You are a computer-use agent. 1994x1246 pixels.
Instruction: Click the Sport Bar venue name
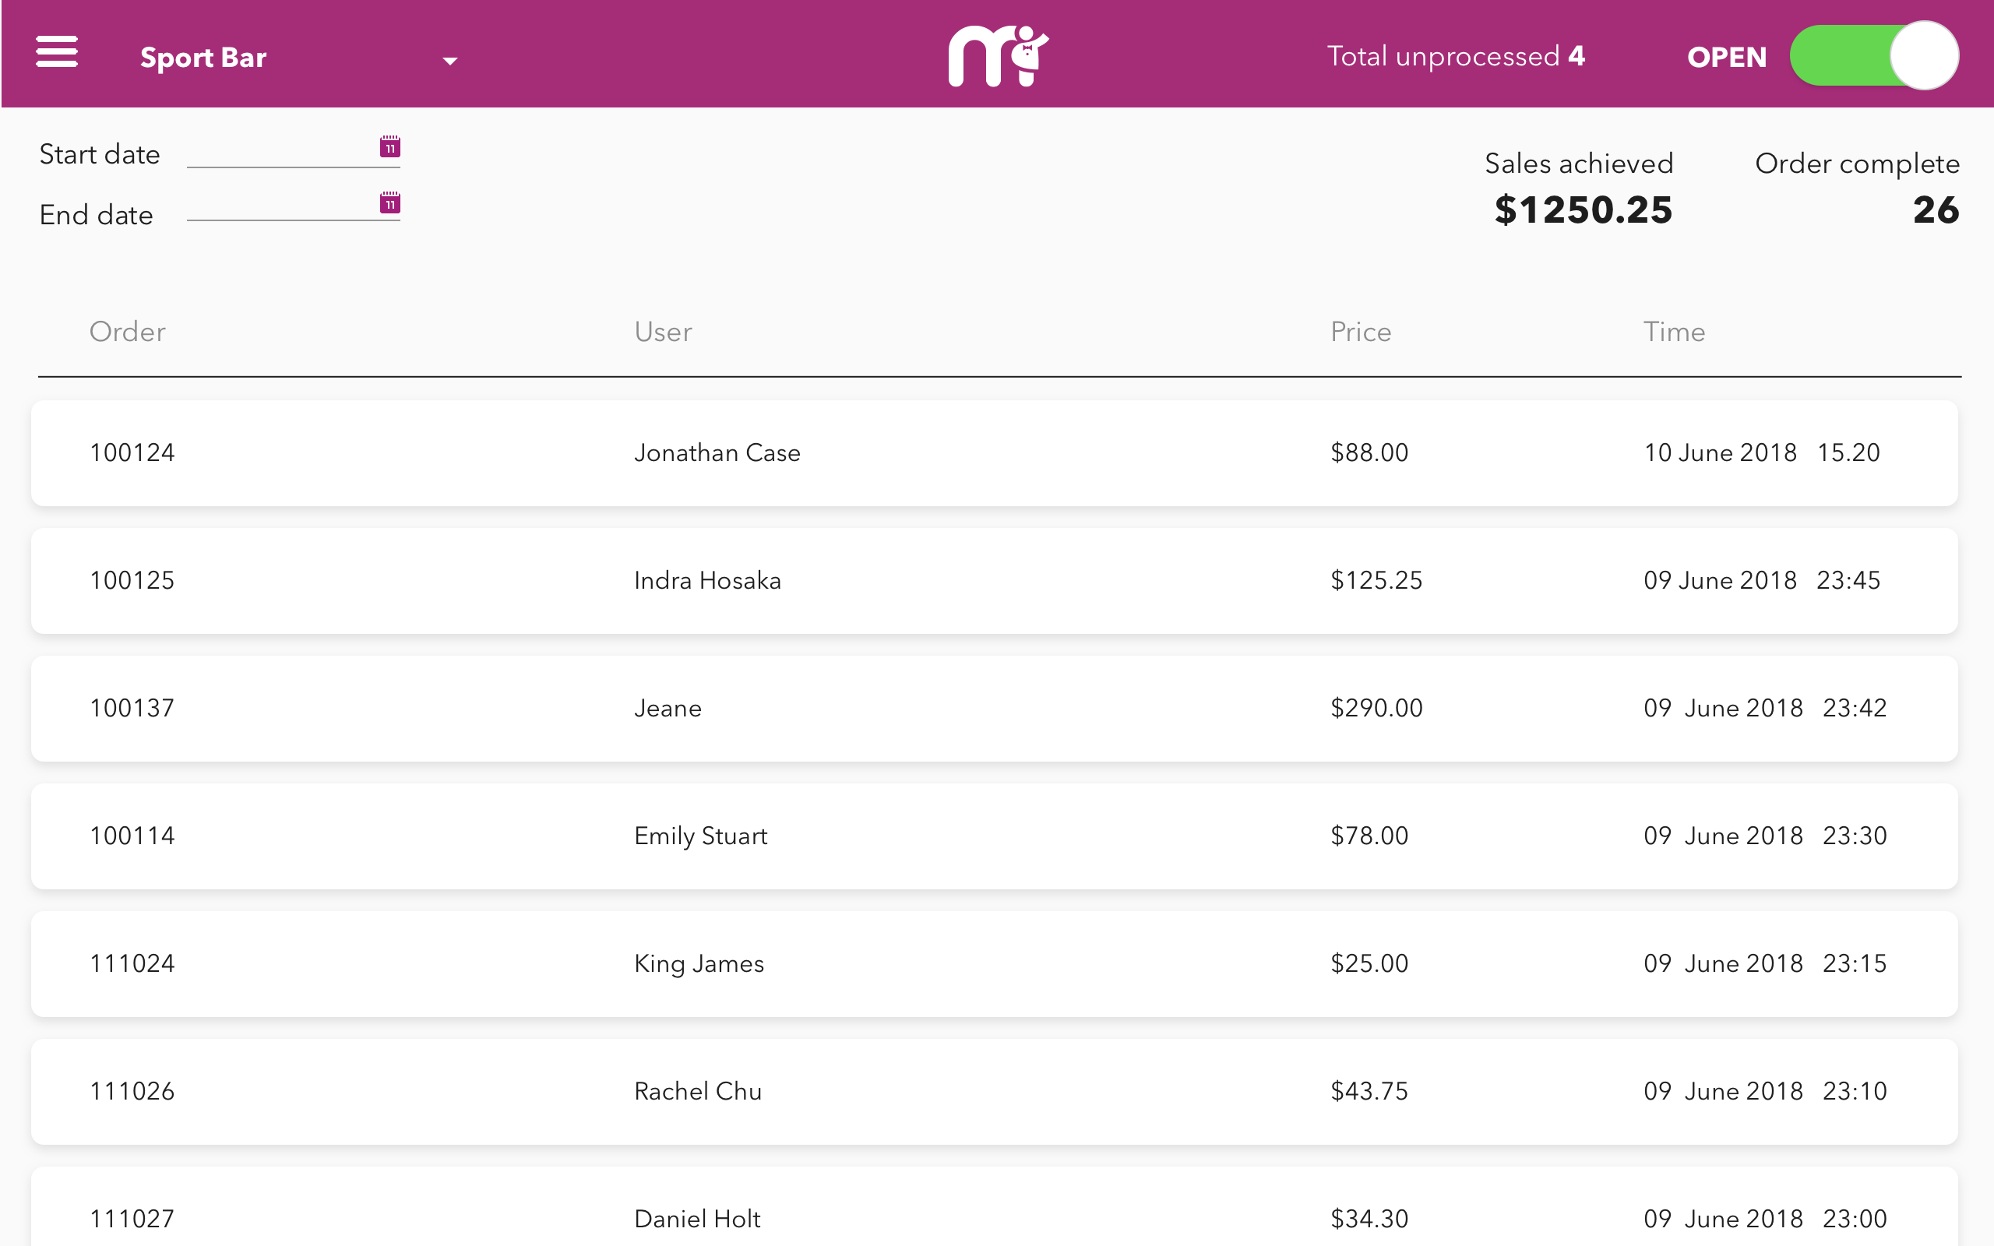(203, 58)
